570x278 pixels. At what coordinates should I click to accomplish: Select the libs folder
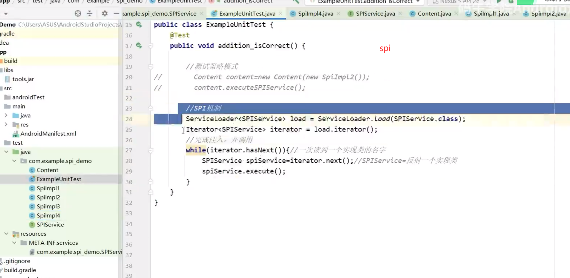click(x=8, y=70)
